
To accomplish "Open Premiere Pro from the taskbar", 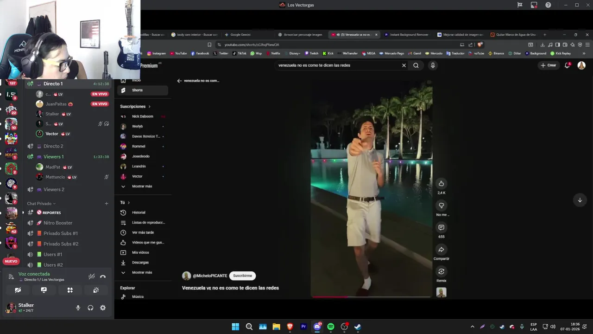I will pyautogui.click(x=303, y=327).
